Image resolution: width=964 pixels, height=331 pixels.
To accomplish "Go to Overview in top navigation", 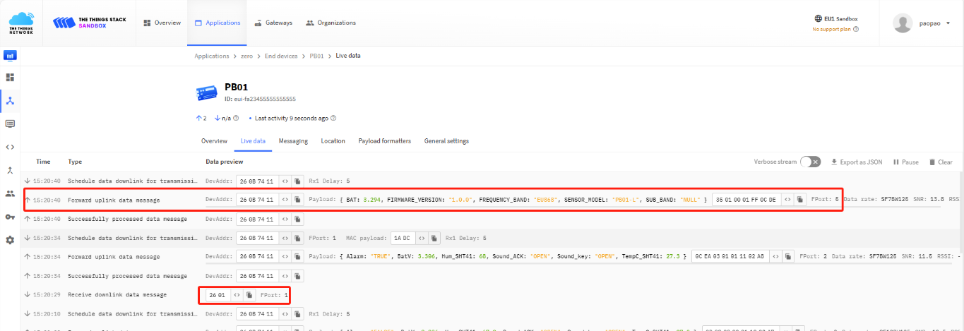I will [x=162, y=23].
